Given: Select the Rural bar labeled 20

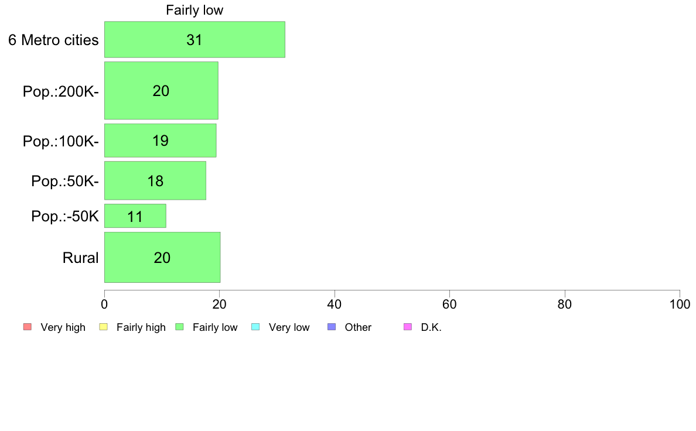Looking at the screenshot, I should [x=162, y=258].
